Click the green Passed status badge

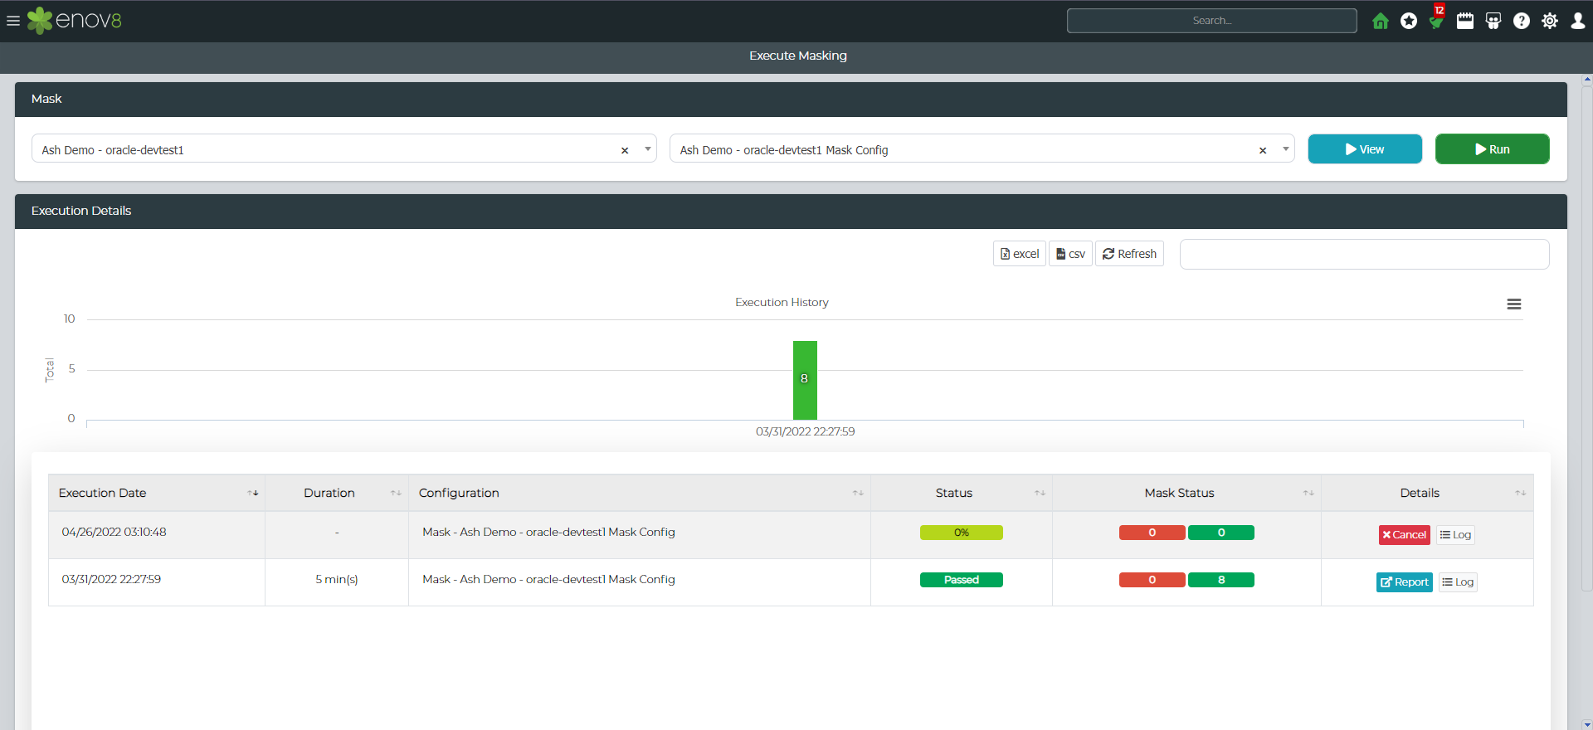962,580
